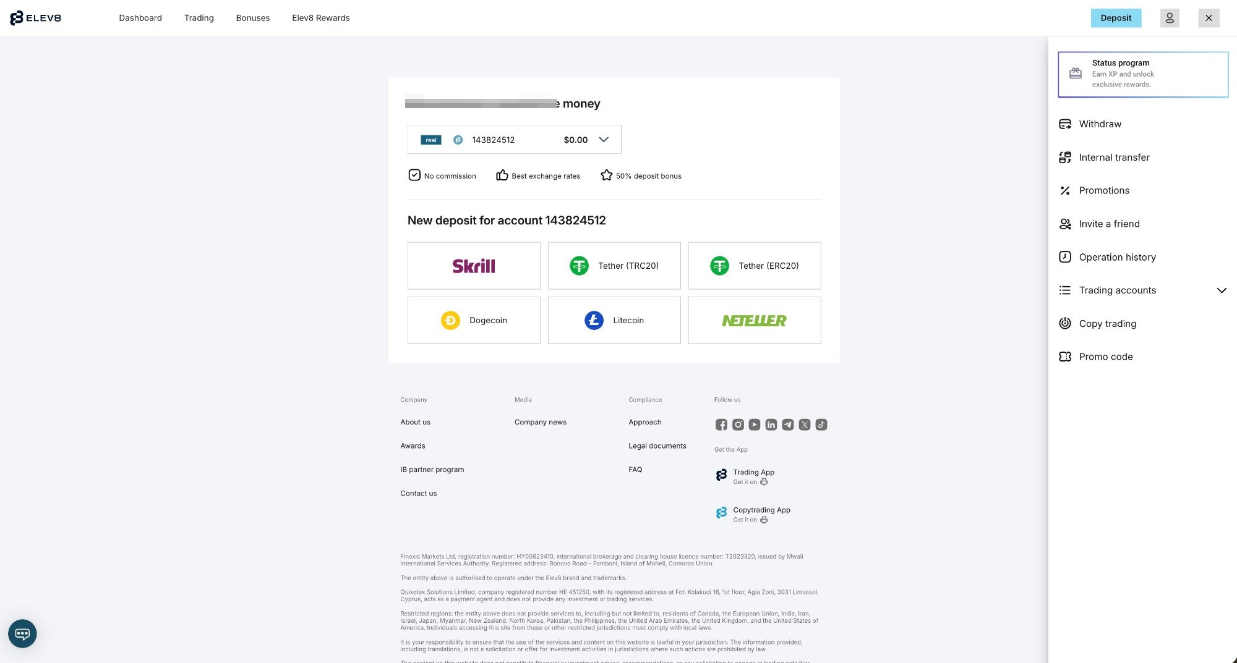This screenshot has height=663, width=1237.
Task: Collapse the deposit sidebar panel
Action: coord(1209,18)
